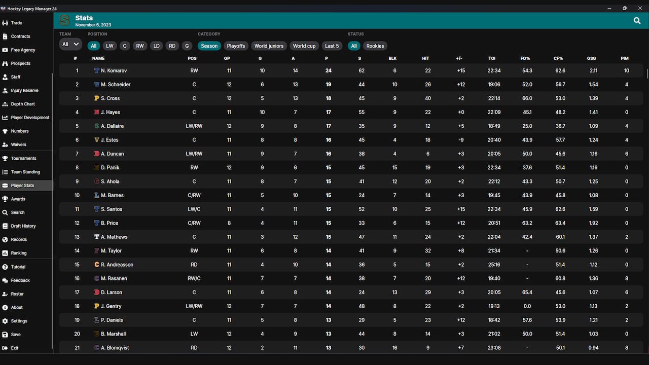Click the team logo in the Stats header

(64, 21)
